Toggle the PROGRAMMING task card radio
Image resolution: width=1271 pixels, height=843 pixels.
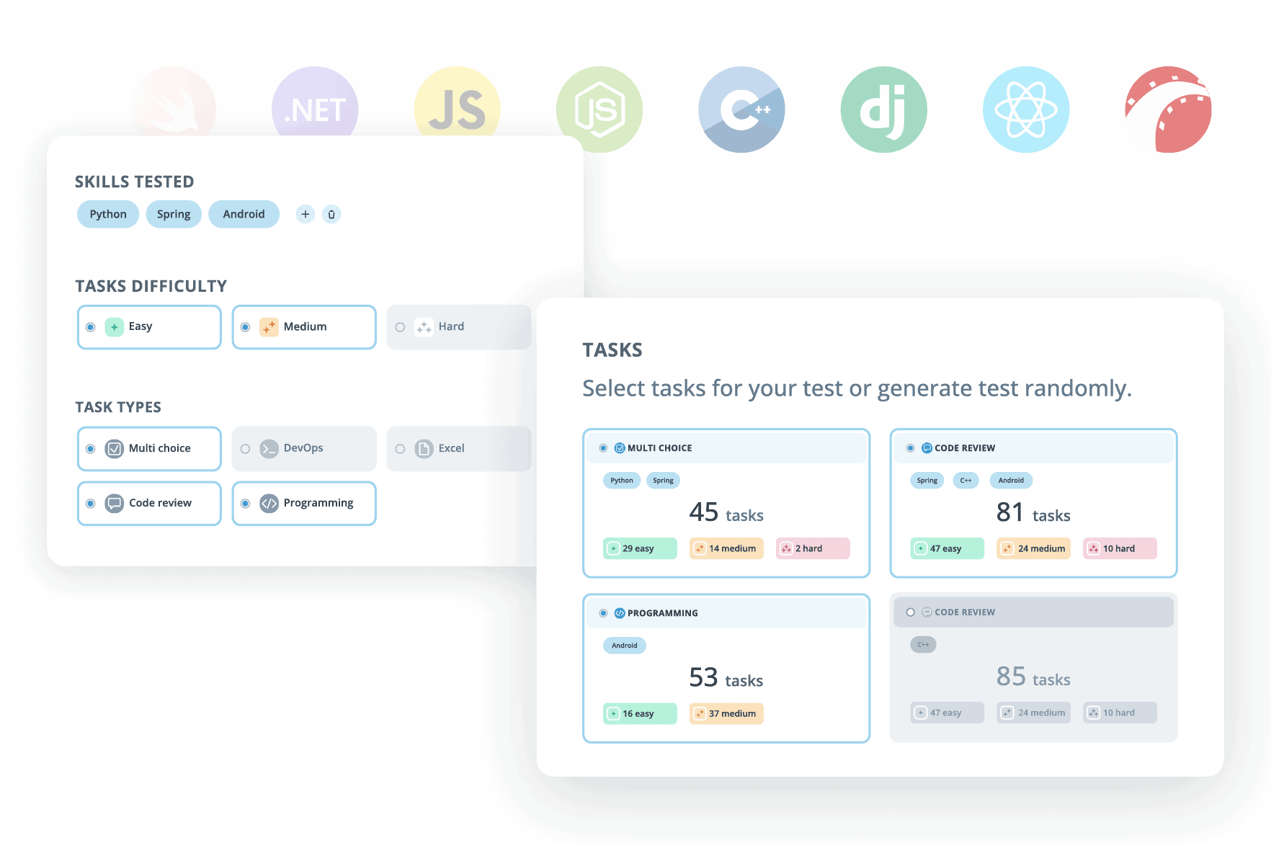point(603,613)
